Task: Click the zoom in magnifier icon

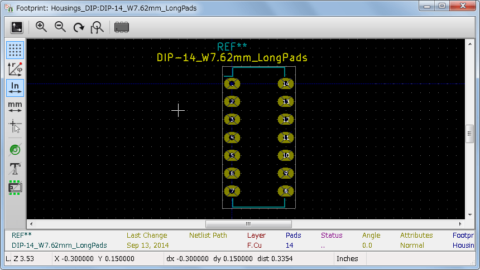Action: 41,27
